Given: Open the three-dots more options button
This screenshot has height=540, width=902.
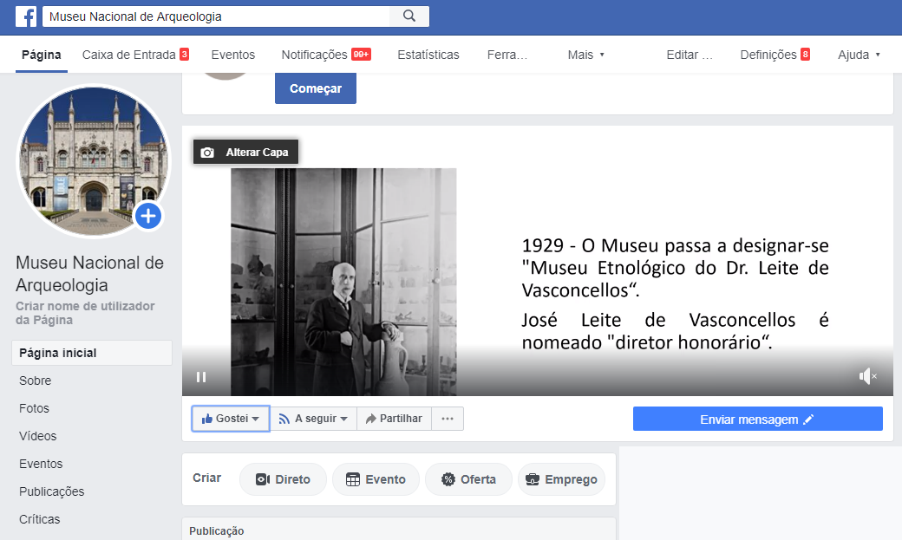Looking at the screenshot, I should point(448,419).
